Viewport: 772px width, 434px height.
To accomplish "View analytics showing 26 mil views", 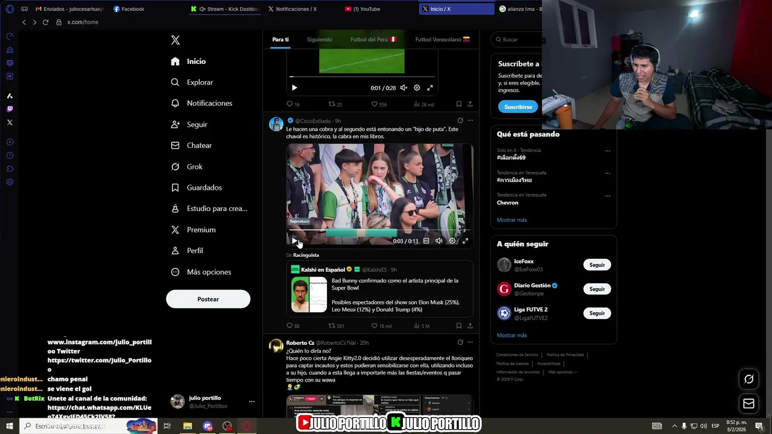I will click(x=423, y=104).
